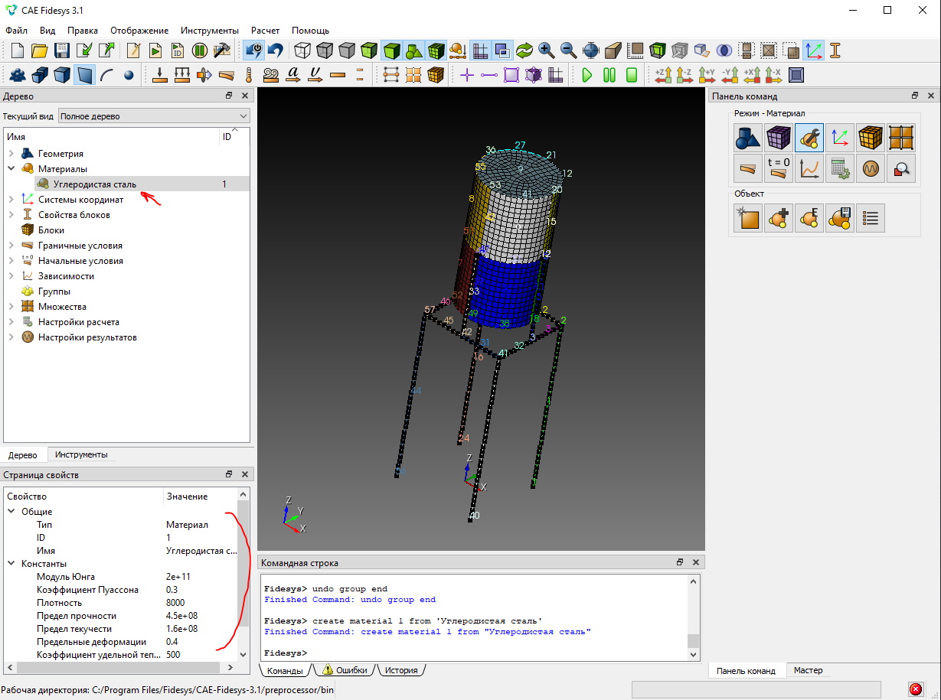
Task: Click the New file icon in toolbar
Action: click(18, 51)
